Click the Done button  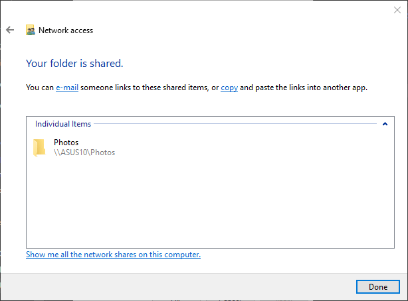(378, 286)
